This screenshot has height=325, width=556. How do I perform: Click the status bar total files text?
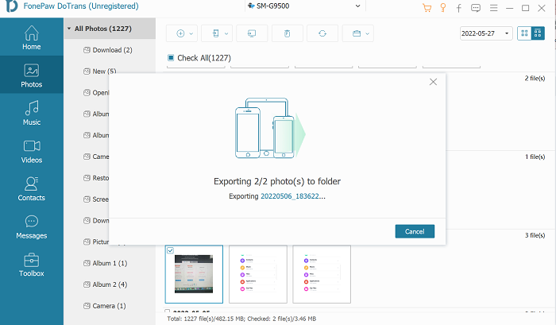click(x=241, y=319)
